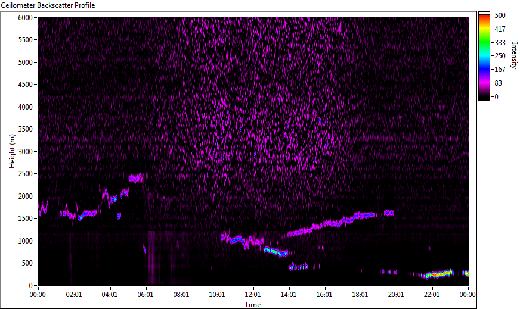Click the 20:01 time axis label
520x309 pixels.
pyautogui.click(x=396, y=295)
